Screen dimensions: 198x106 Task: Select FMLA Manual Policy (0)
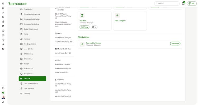pyautogui.click(x=63, y=38)
